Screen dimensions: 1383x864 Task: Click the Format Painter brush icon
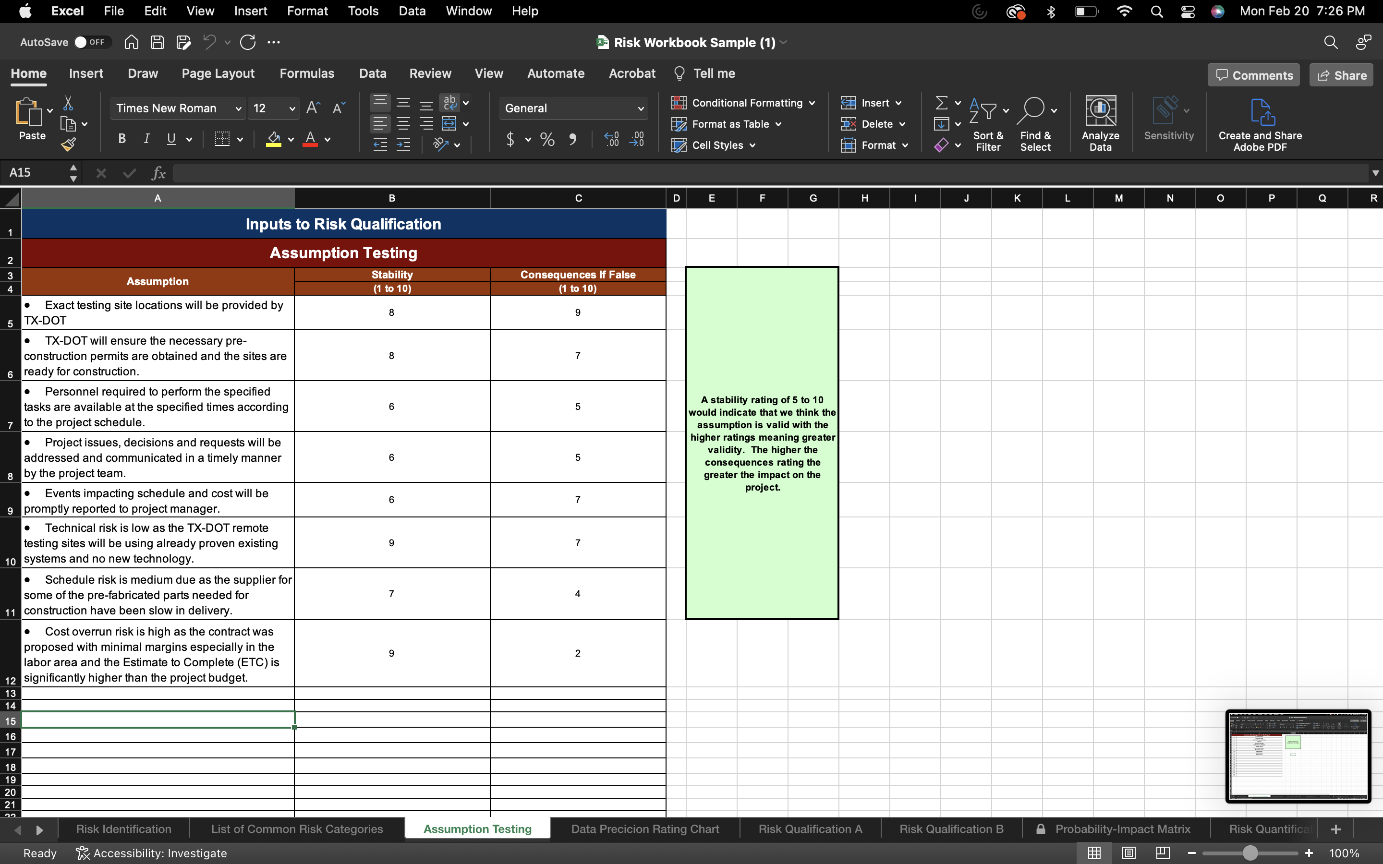69,145
